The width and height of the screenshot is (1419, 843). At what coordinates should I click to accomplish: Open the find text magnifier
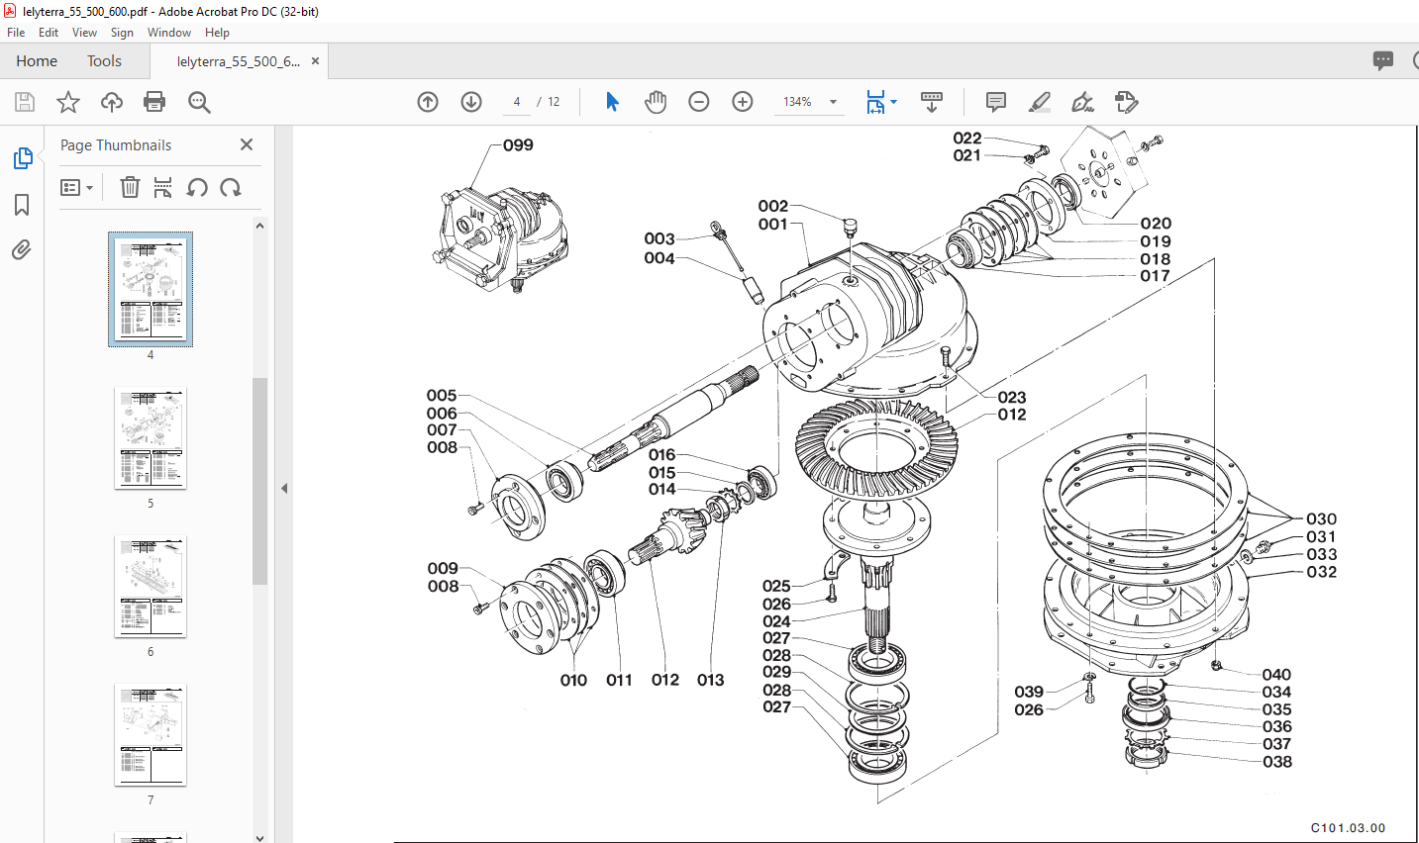coord(199,102)
